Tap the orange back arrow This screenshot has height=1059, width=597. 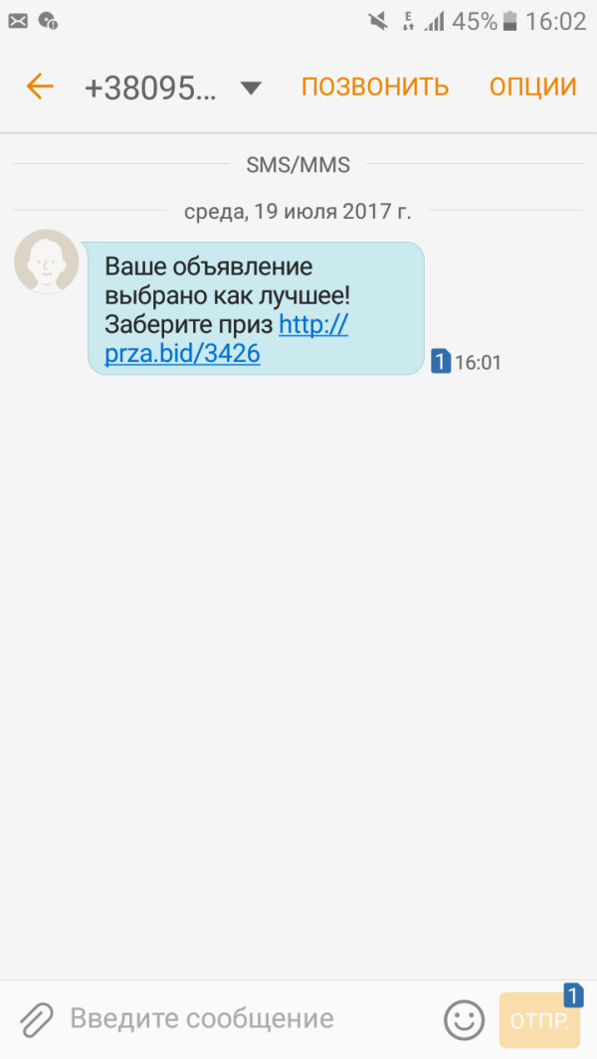[39, 87]
